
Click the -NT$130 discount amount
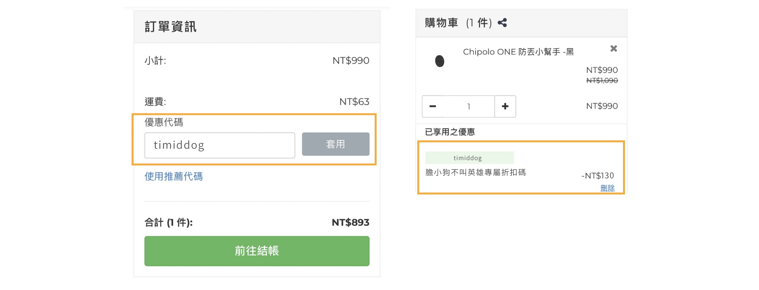[x=597, y=175]
